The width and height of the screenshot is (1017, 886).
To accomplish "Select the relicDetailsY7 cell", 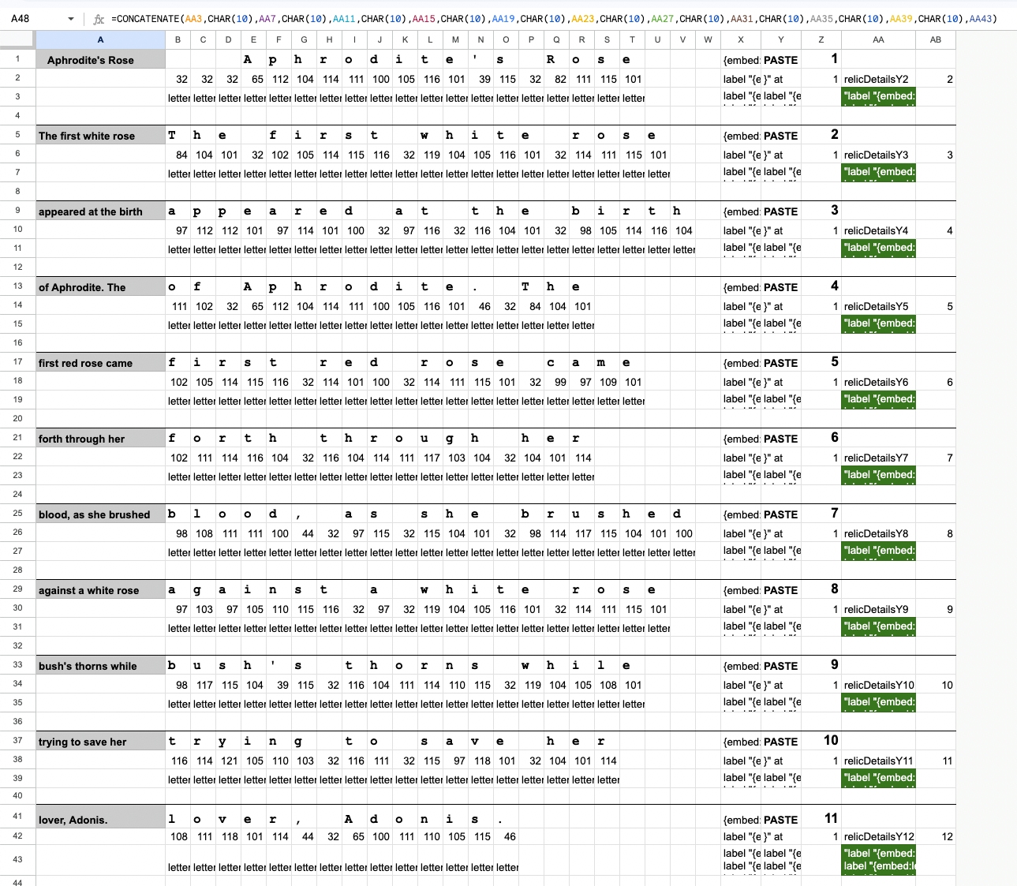I will 877,458.
